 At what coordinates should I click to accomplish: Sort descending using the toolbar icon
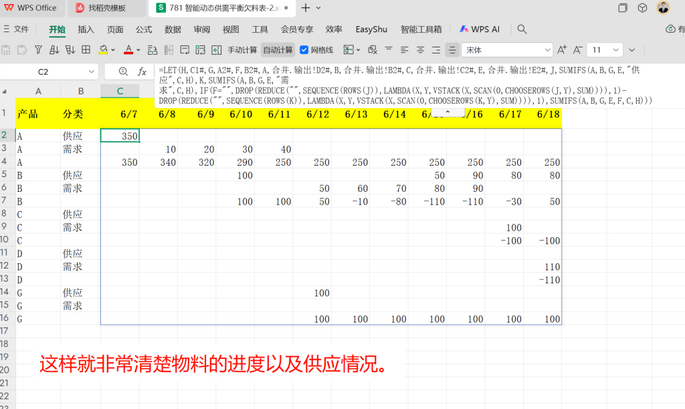(70, 49)
